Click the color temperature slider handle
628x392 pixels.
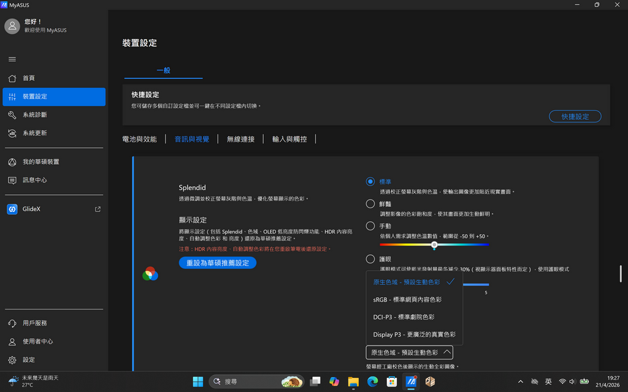(x=434, y=245)
